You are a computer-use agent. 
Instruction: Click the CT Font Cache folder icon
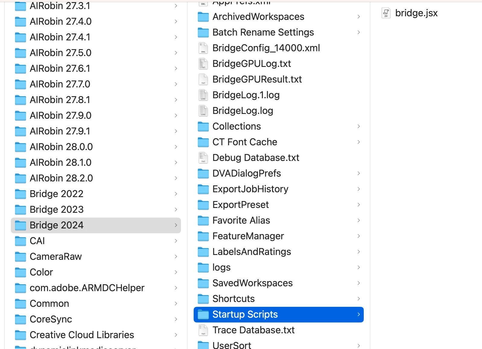(x=203, y=142)
